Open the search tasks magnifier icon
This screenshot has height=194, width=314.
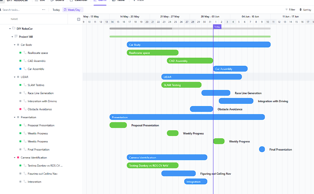[x=3, y=10]
